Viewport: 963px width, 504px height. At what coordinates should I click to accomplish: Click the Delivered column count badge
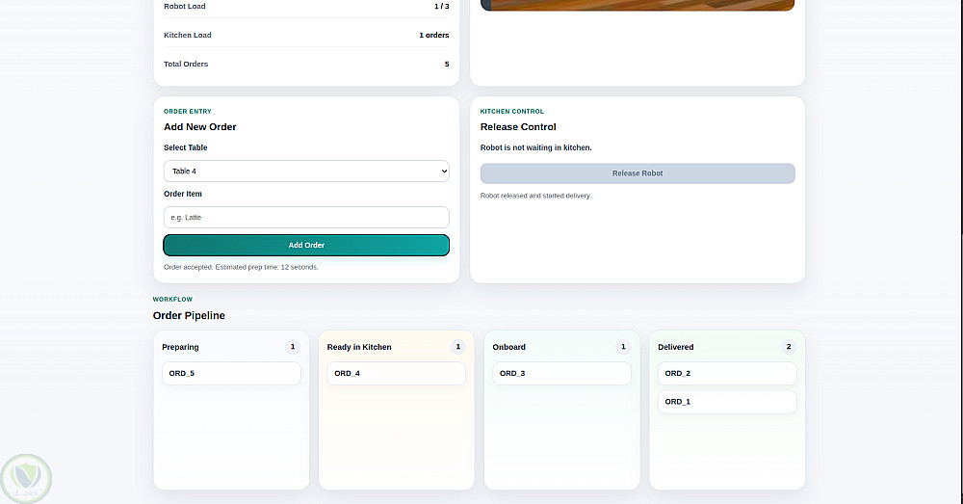(x=789, y=347)
